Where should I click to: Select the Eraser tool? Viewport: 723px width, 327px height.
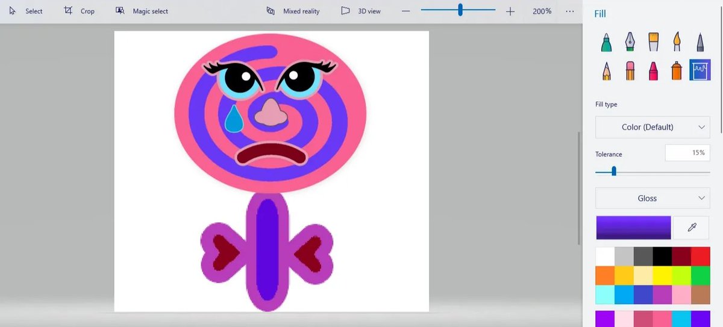click(630, 70)
